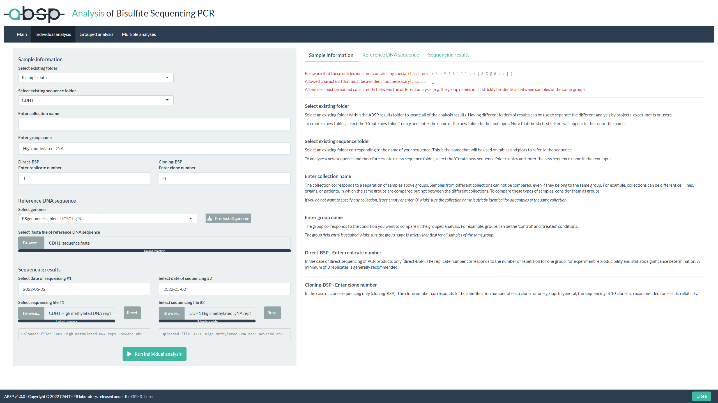Browse for sequencing file 1
This screenshot has height=403, width=718.
31,313
